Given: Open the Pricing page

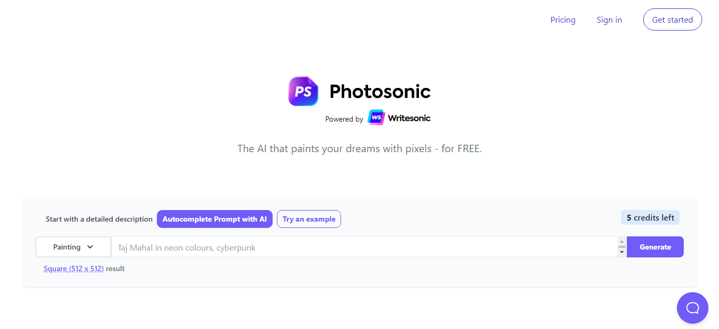Looking at the screenshot, I should pos(563,19).
